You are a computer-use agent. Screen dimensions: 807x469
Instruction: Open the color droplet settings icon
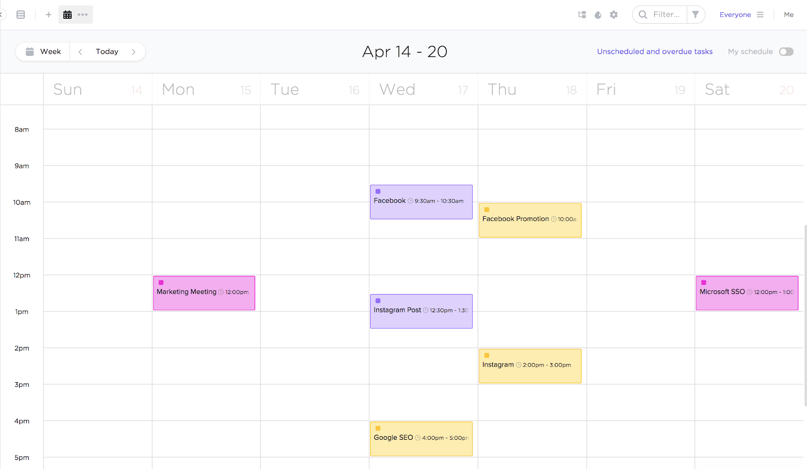[x=598, y=15]
